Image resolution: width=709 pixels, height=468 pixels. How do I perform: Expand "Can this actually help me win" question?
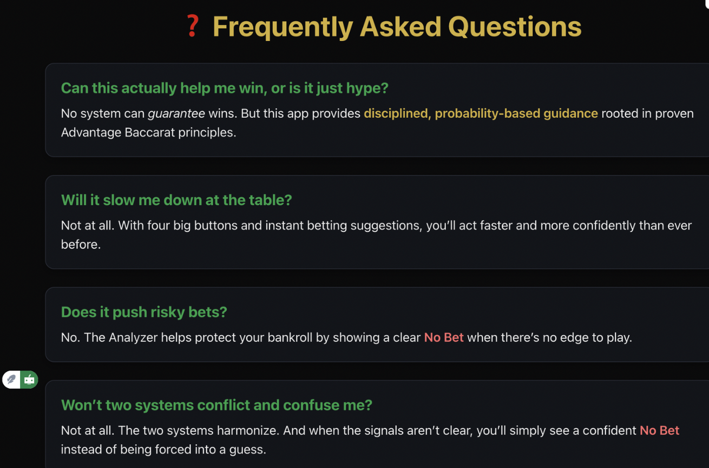pos(224,88)
